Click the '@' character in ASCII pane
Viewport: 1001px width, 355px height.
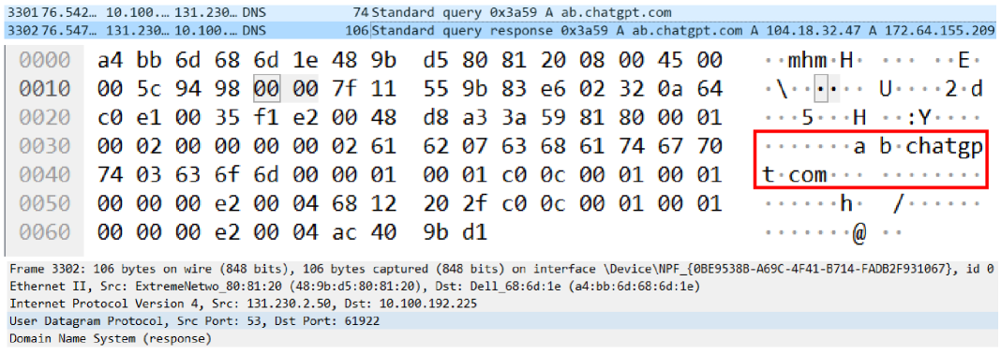pos(859,233)
